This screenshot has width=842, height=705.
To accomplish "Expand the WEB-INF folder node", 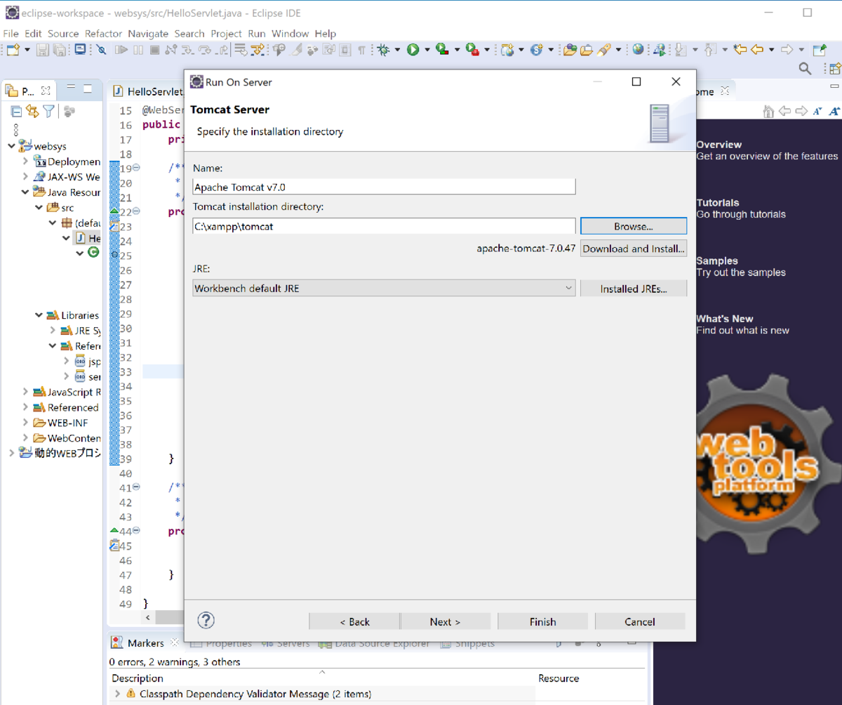I will point(25,423).
